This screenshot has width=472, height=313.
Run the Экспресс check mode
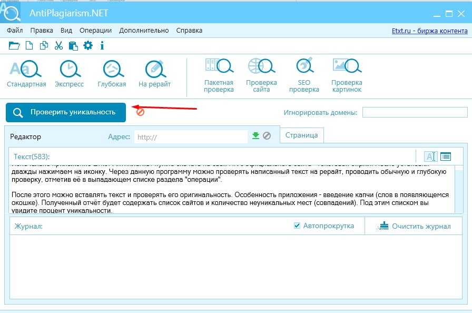[69, 73]
